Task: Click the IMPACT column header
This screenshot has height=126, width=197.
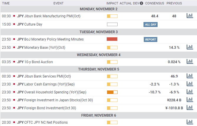Action: point(112,3)
